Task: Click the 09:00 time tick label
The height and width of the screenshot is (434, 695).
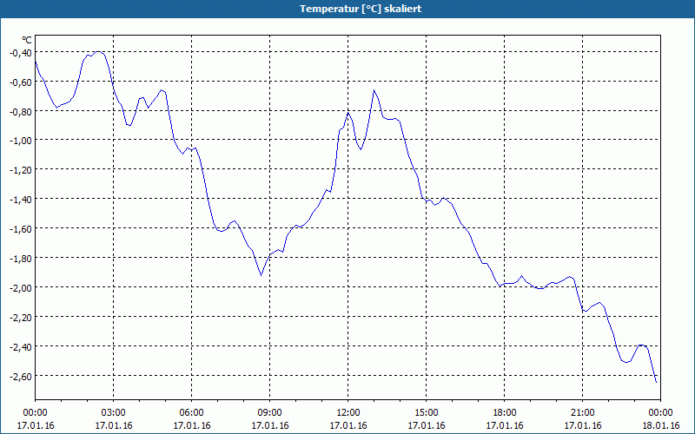Action: [x=269, y=412]
